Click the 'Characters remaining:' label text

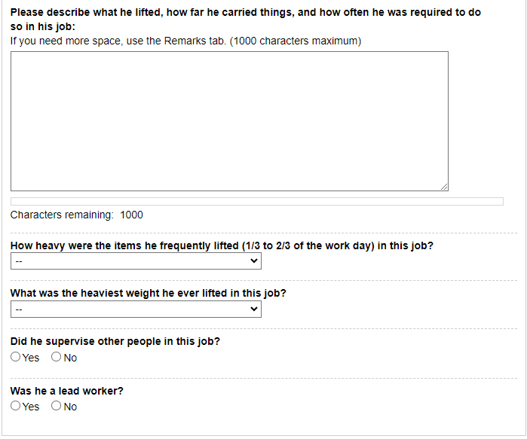(x=61, y=215)
